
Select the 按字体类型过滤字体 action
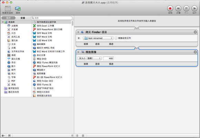point(47,22)
